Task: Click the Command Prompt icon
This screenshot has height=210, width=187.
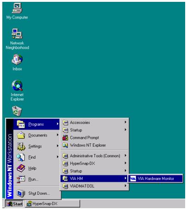Action: (65, 137)
